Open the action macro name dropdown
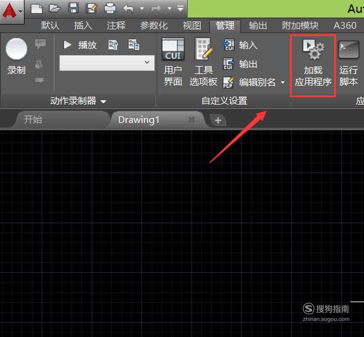This screenshot has height=337, width=364. (107, 62)
